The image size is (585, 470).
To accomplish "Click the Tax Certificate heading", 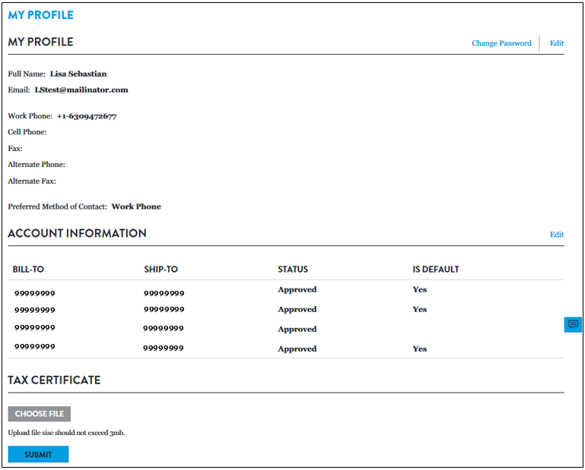I will tap(54, 380).
